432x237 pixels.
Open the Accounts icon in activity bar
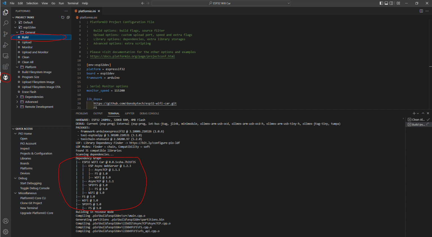pos(6,221)
